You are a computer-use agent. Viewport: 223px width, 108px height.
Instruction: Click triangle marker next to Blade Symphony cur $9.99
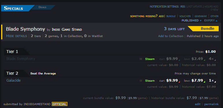tap(179, 60)
